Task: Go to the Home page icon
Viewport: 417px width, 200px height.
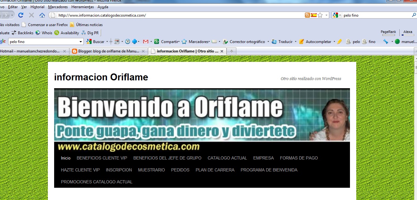Action: click(x=42, y=15)
